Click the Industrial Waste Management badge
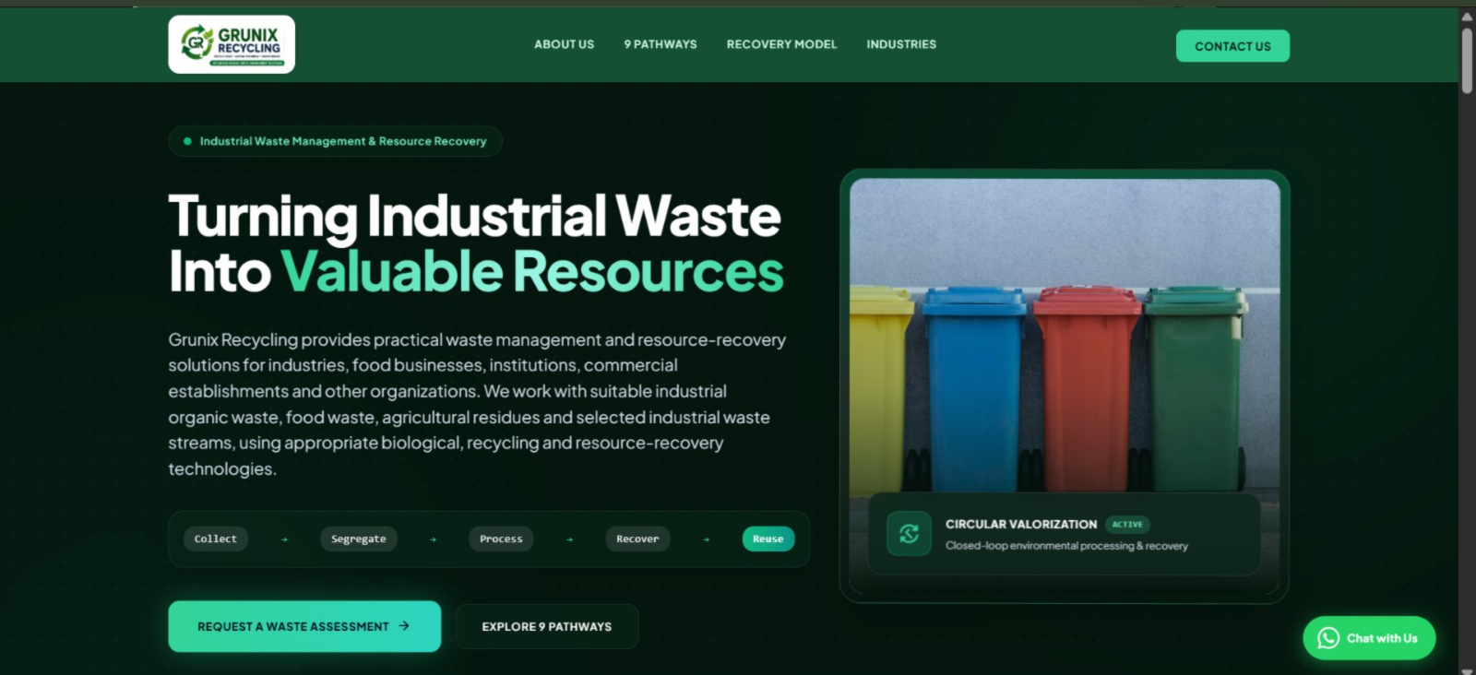Image resolution: width=1476 pixels, height=675 pixels. click(x=336, y=141)
